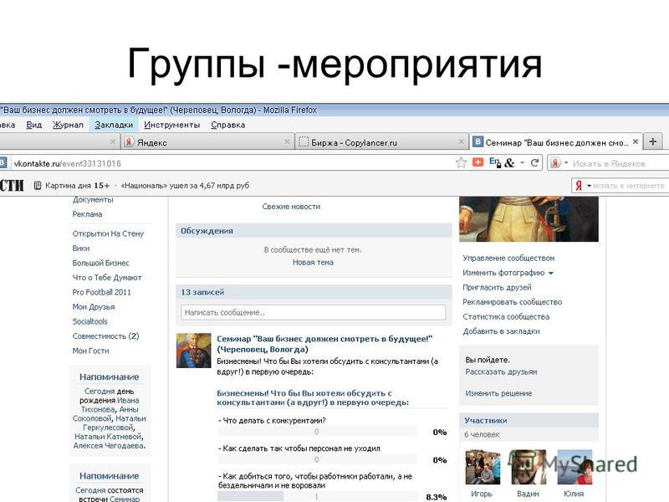
Task: Click the Новая тема link
Action: [313, 262]
